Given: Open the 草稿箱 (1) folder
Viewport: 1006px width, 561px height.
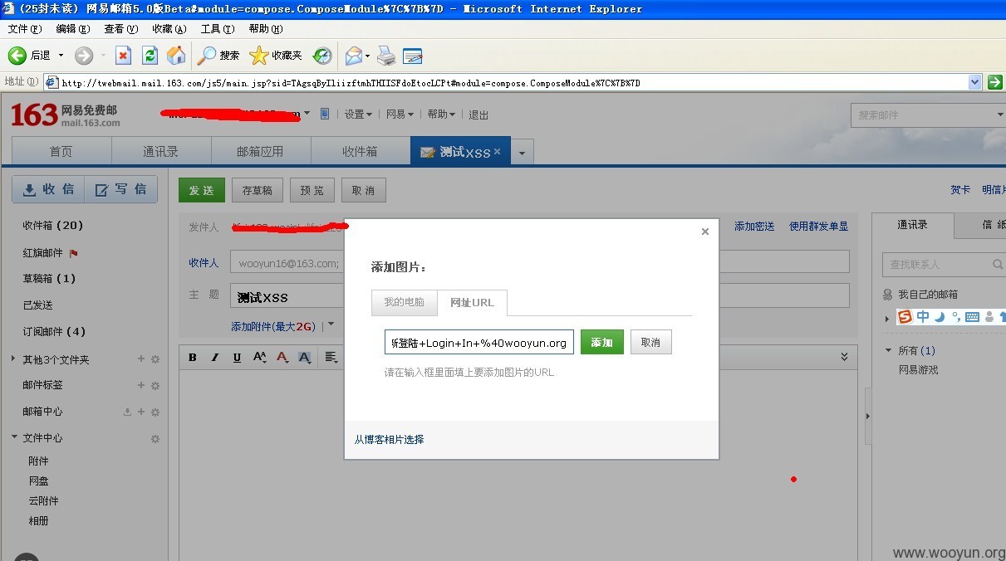Looking at the screenshot, I should pos(49,278).
